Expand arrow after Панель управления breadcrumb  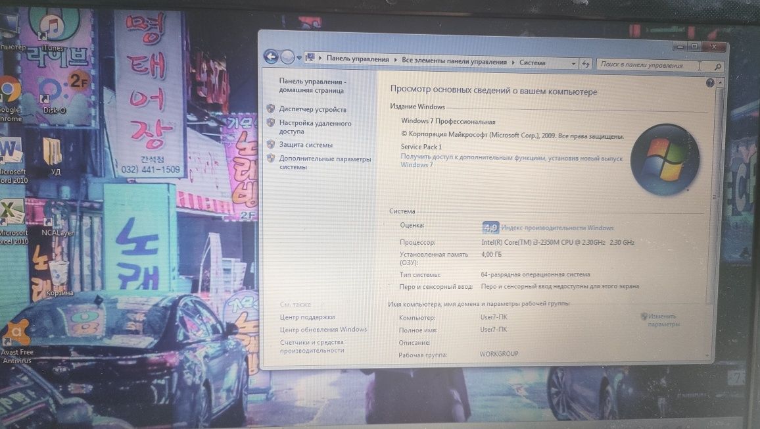click(x=395, y=60)
